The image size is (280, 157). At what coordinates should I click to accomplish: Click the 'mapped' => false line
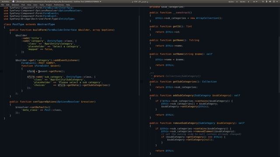(40, 49)
